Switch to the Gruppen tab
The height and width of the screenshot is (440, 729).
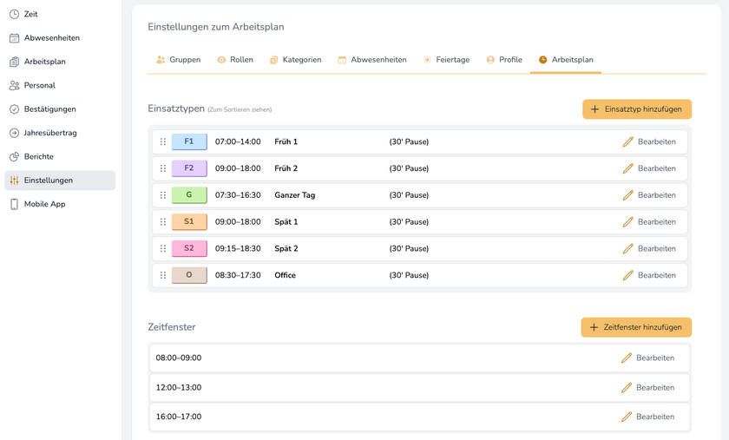178,60
